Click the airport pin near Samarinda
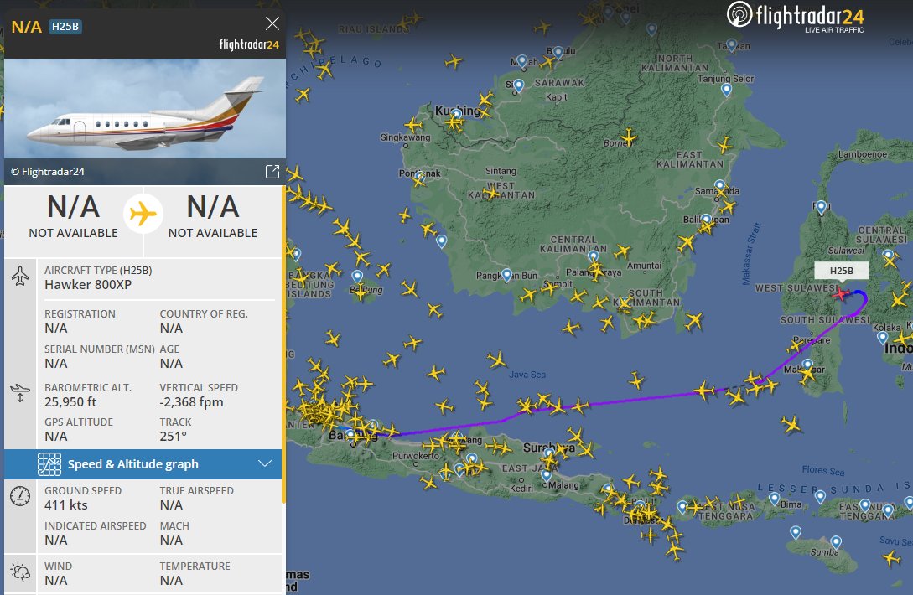Screen dimensions: 913x595 click(x=719, y=185)
